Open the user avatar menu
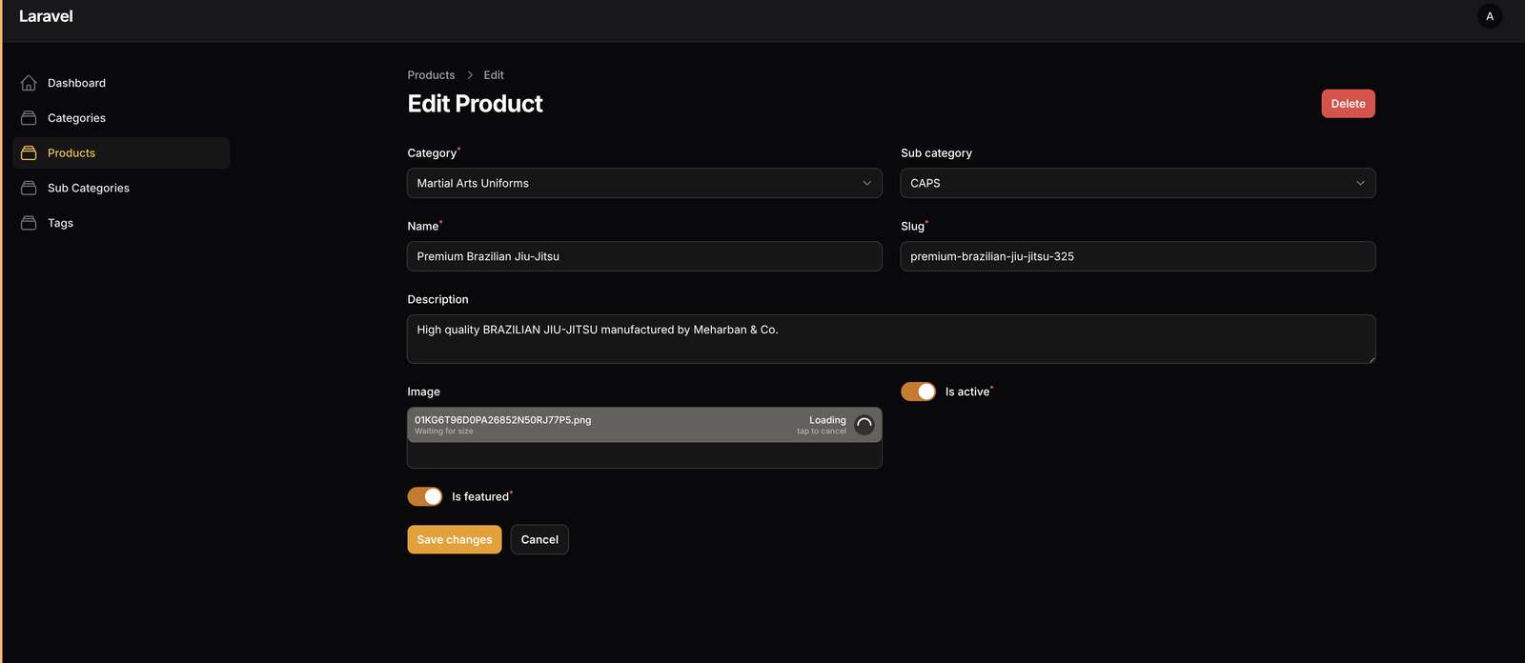Image resolution: width=1525 pixels, height=663 pixels. pyautogui.click(x=1489, y=16)
